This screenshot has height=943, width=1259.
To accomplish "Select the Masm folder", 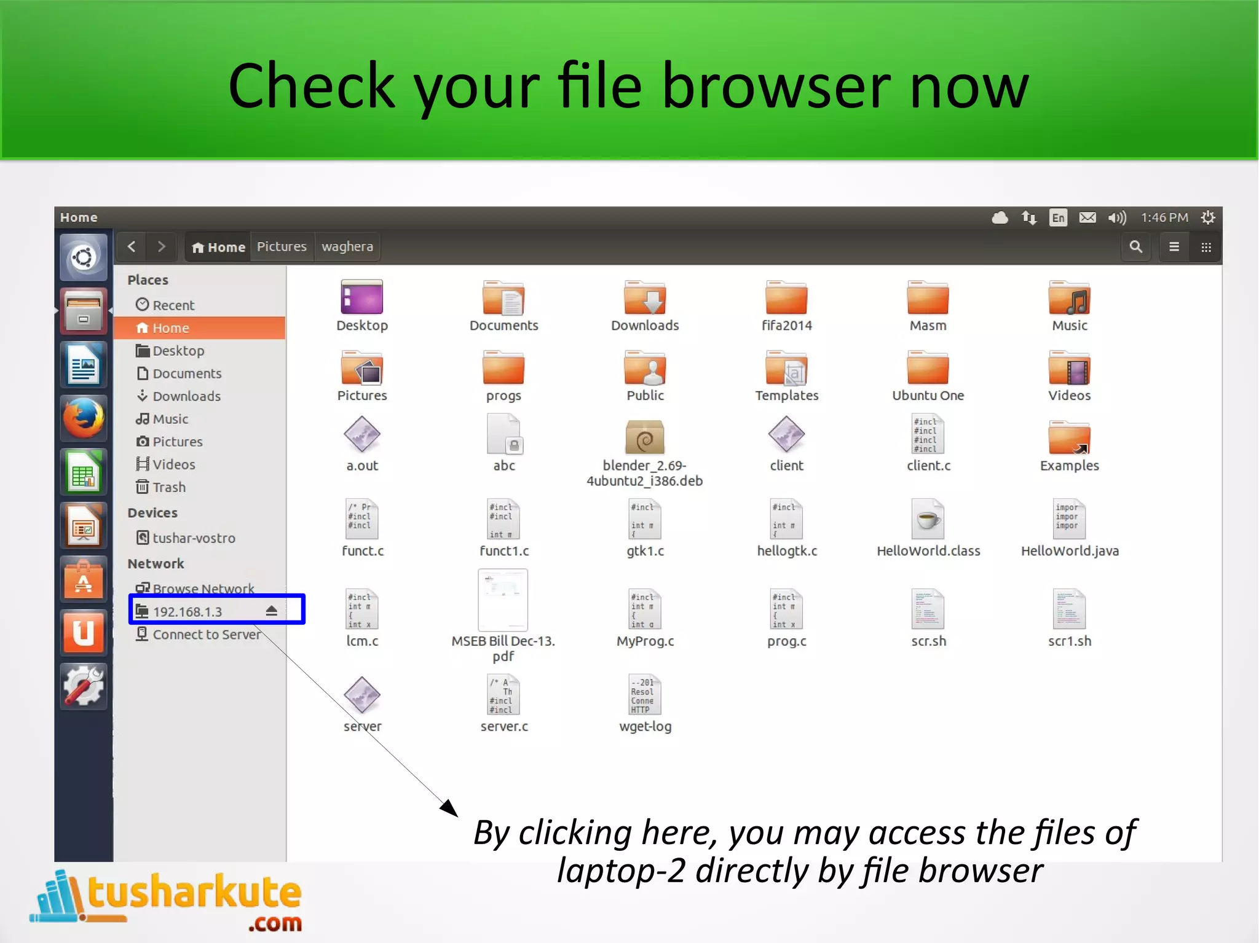I will 928,306.
